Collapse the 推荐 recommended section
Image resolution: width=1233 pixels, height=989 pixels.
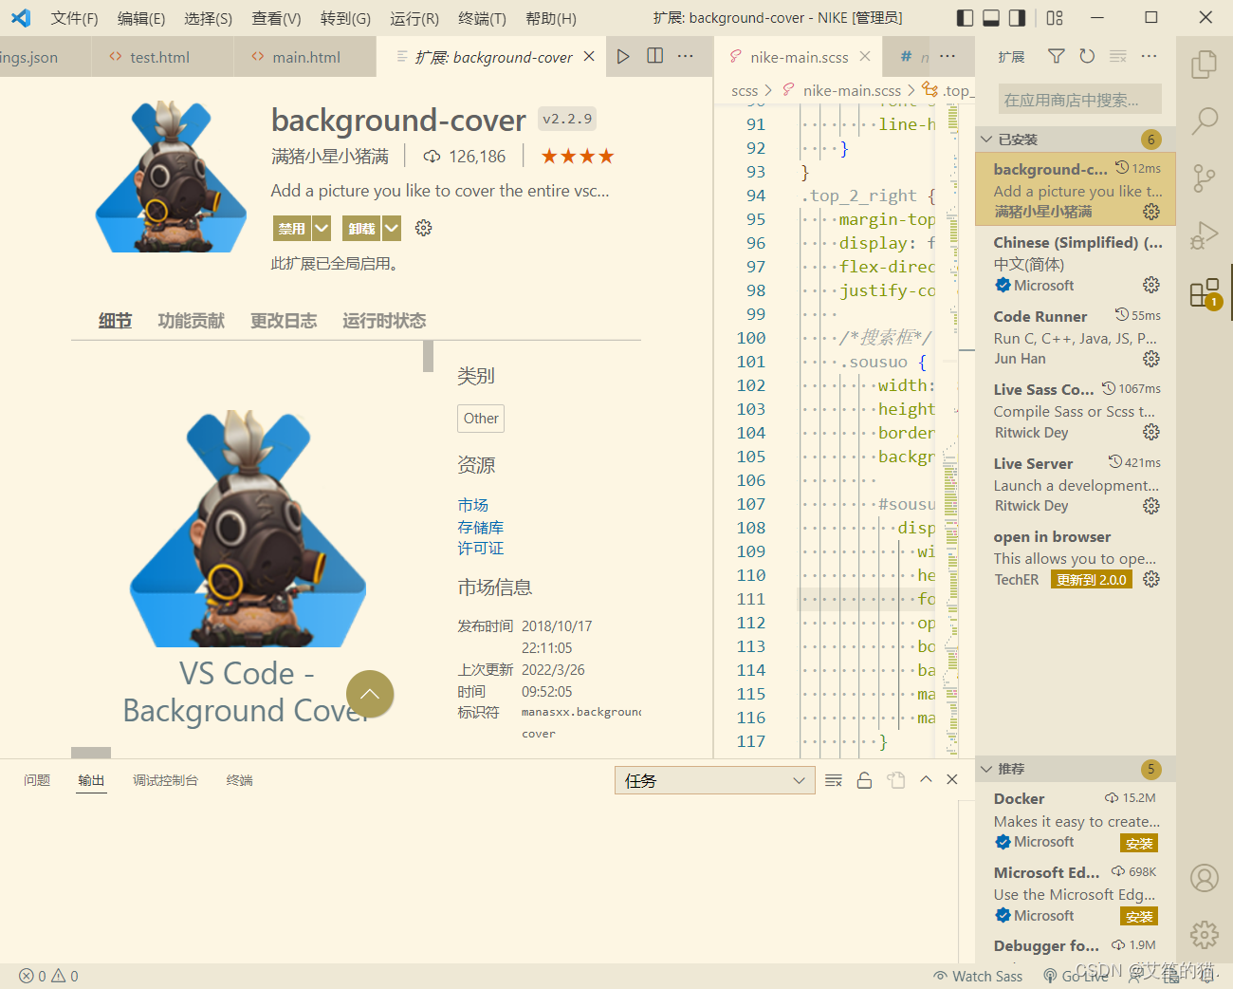click(x=1076, y=769)
